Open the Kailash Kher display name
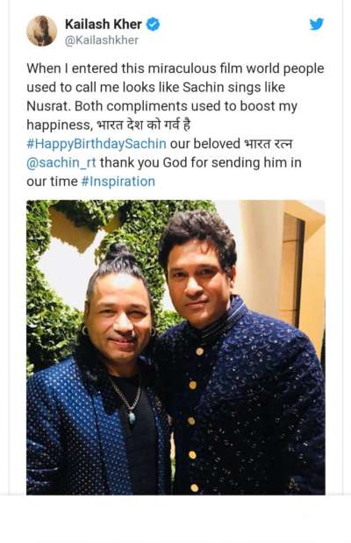Screen dimensions: 351x543 tap(104, 25)
